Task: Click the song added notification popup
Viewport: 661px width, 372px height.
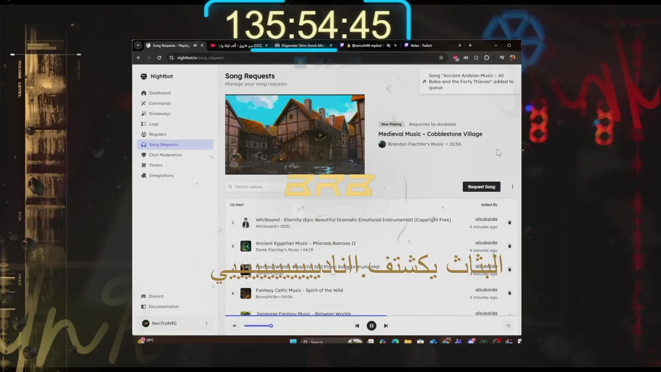Action: click(x=469, y=82)
